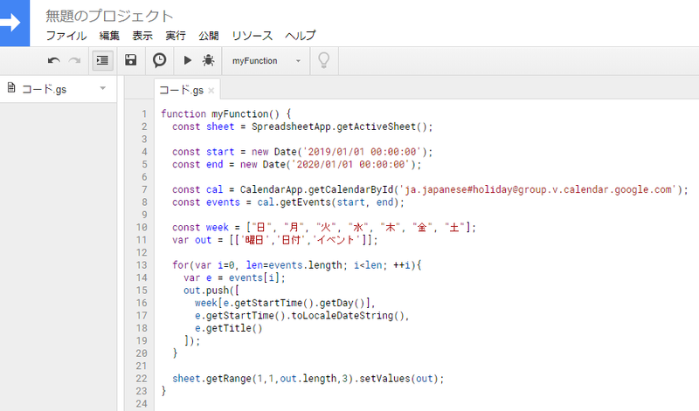
Task: Click the '2019/01/01 00:00:00' date string
Action: coord(362,152)
